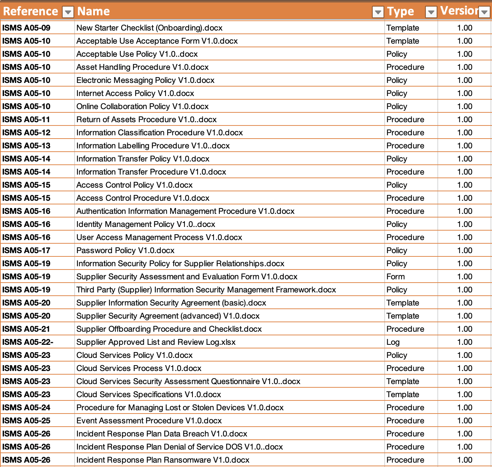Select cell ISMS A05-24
This screenshot has height=467, width=492.
pos(37,407)
